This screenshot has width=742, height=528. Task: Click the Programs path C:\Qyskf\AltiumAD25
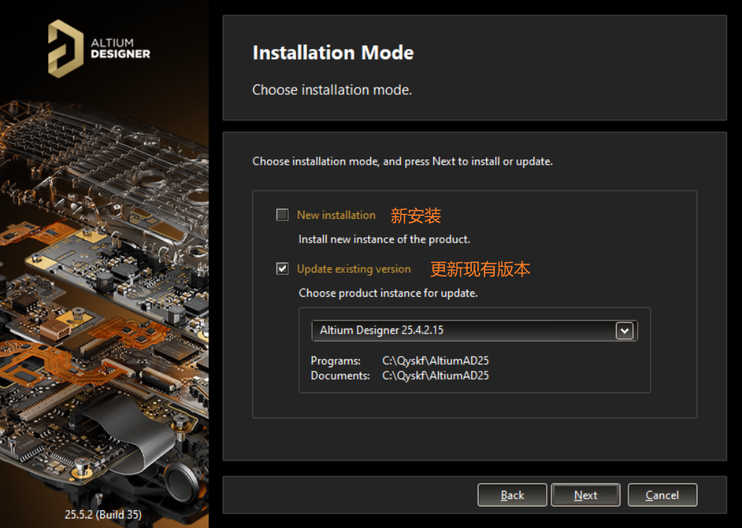[x=436, y=361]
